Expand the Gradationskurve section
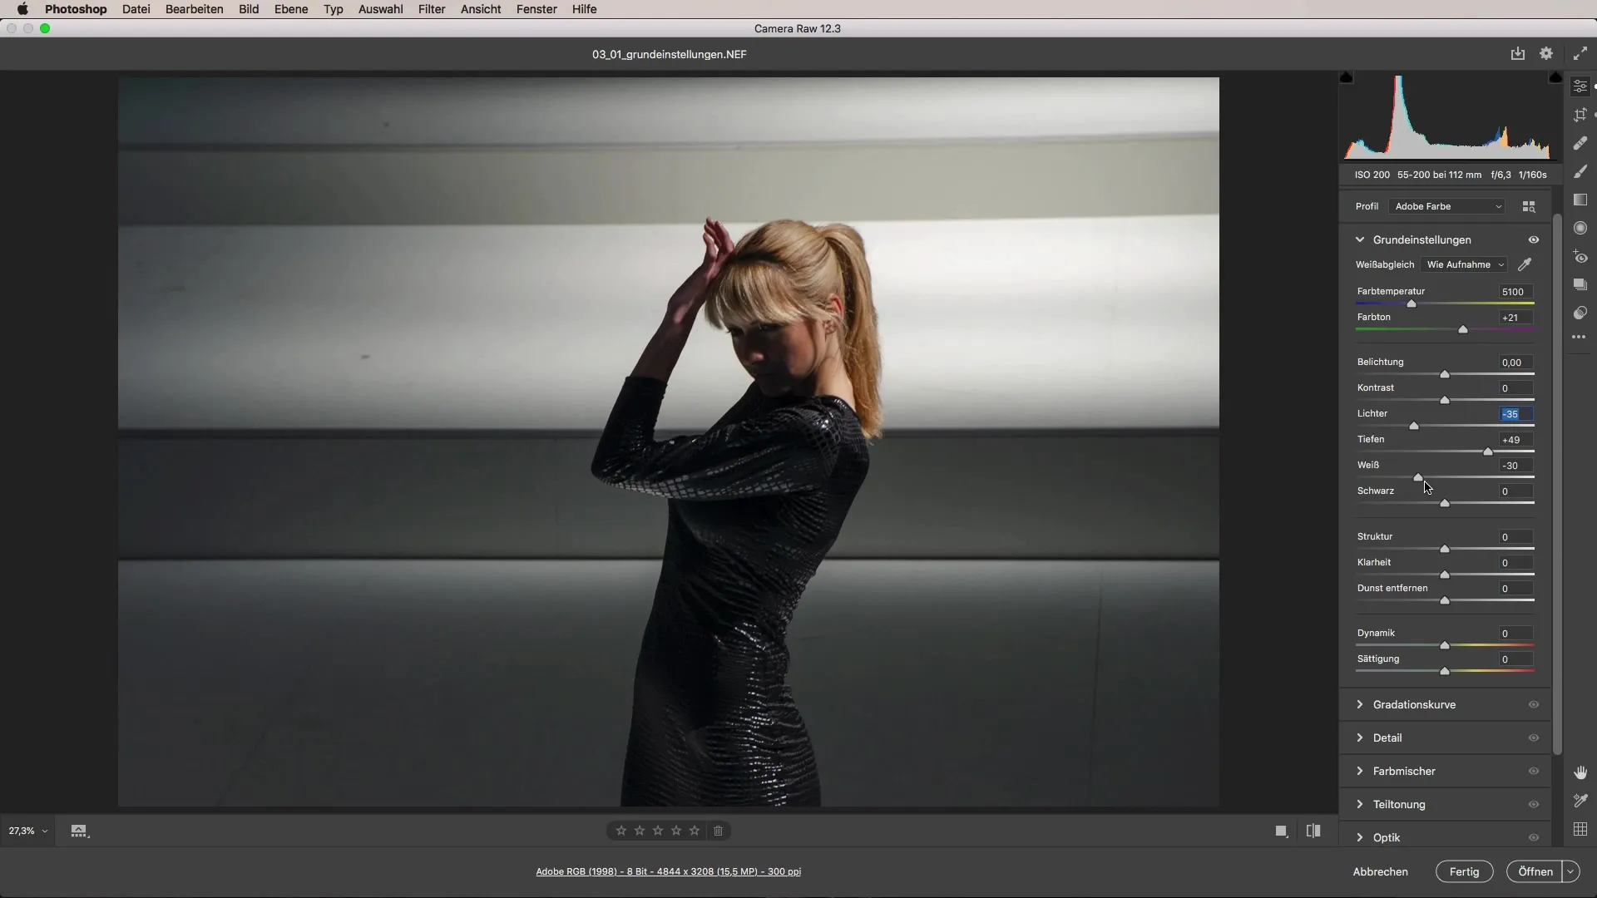The image size is (1597, 898). [x=1360, y=704]
